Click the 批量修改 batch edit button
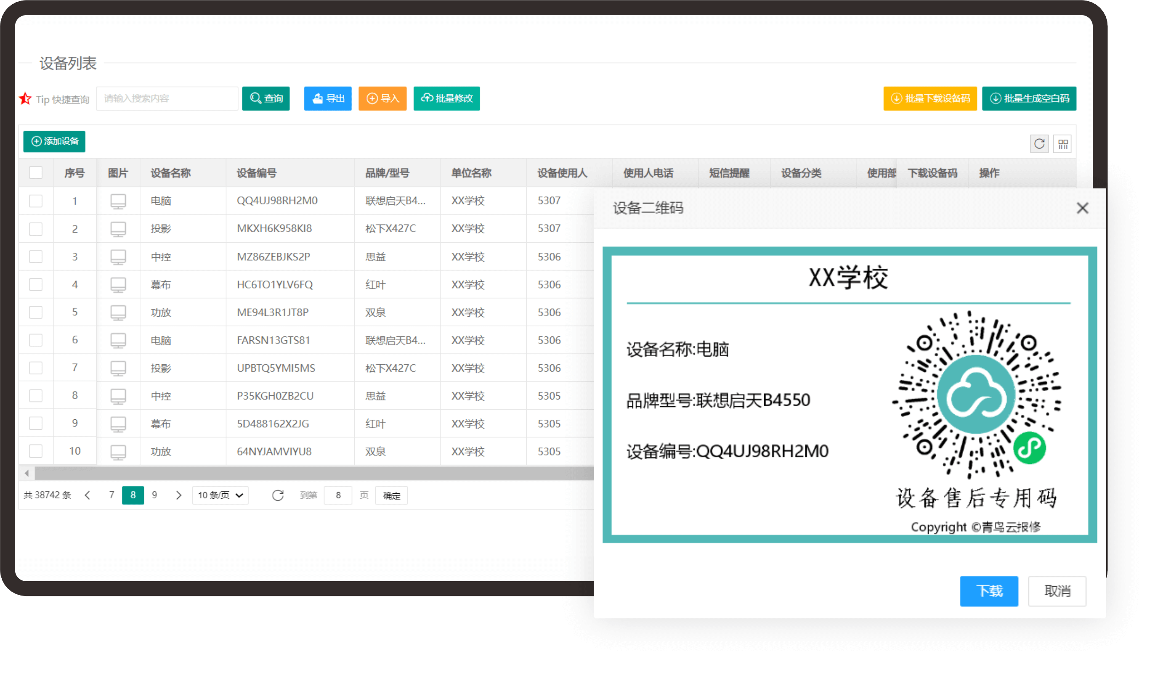 446,98
